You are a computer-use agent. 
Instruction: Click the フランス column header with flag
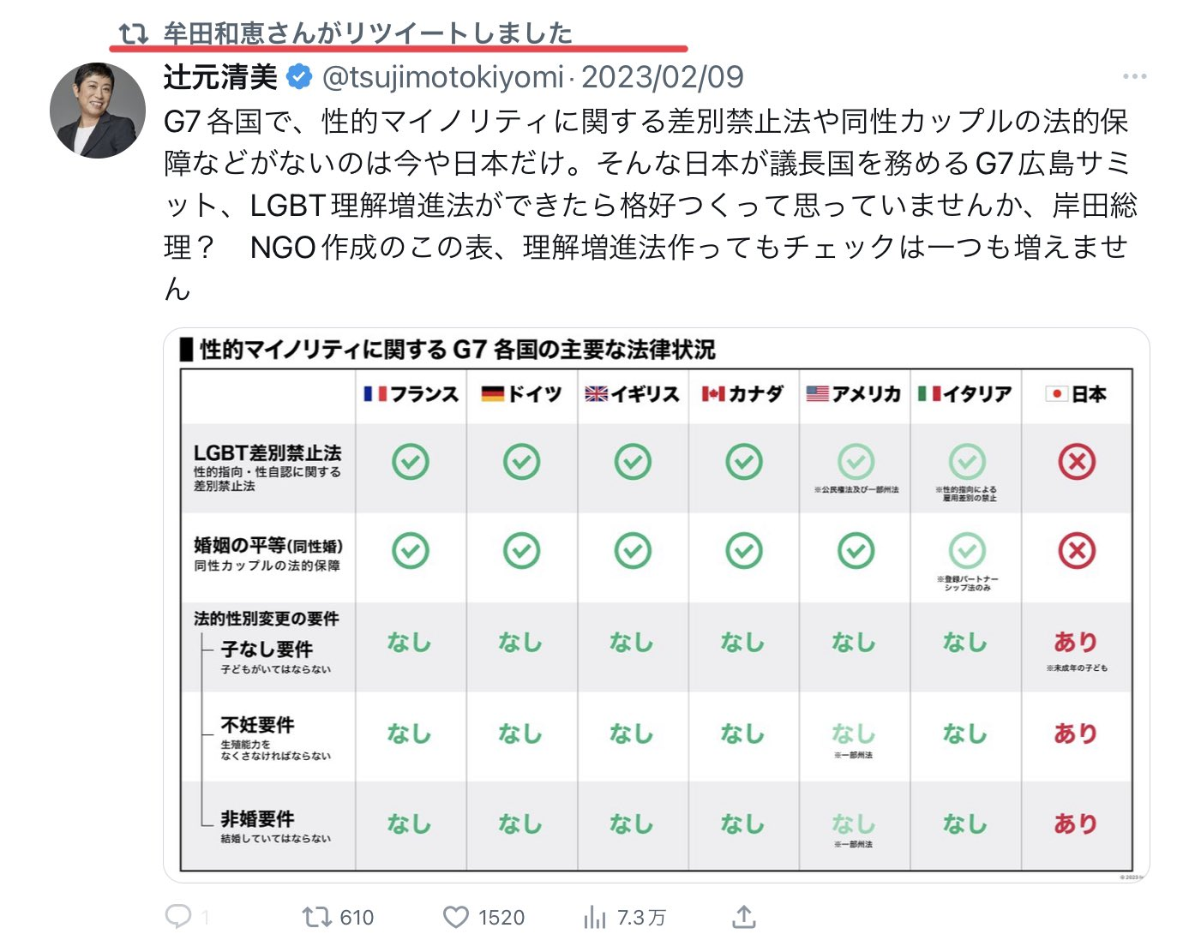[x=411, y=394]
